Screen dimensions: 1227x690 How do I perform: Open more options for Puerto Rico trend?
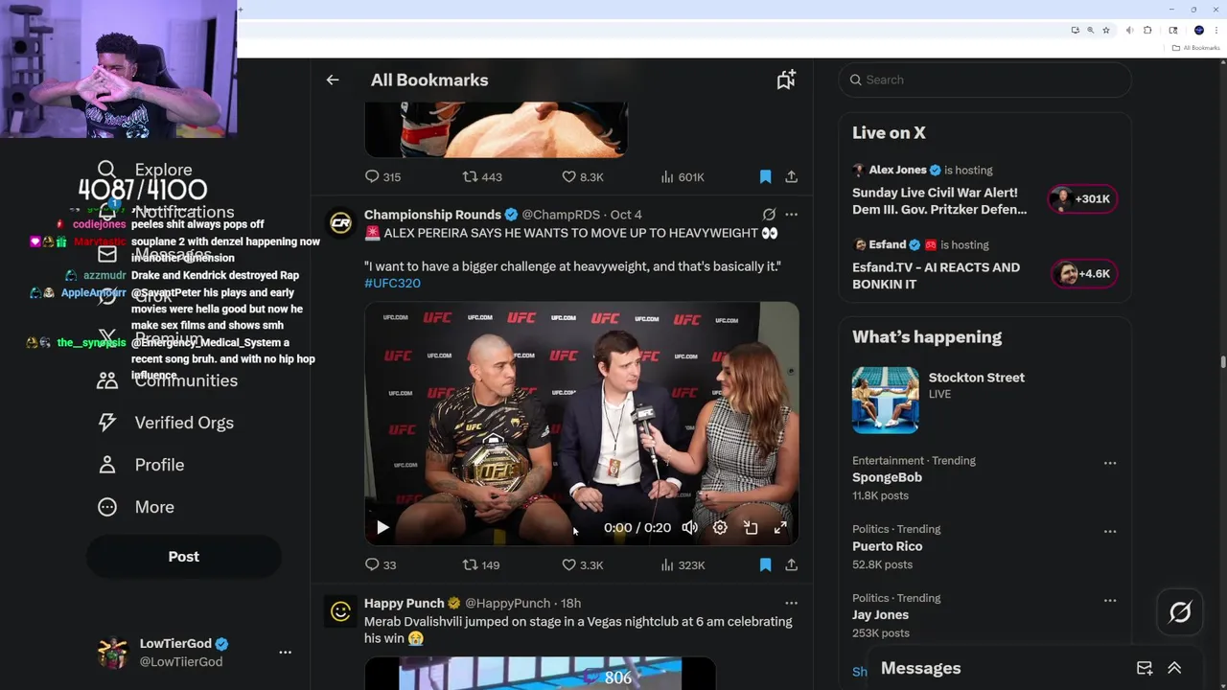[1109, 531]
